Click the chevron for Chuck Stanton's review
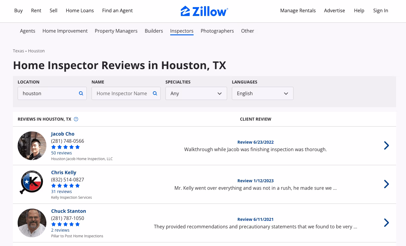This screenshot has height=246, width=406. click(386, 223)
